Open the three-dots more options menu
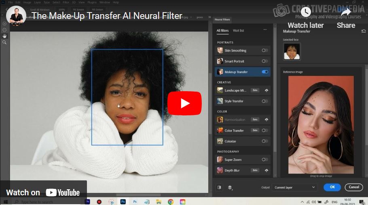Viewport: 368px width, 205px height. [x=265, y=30]
